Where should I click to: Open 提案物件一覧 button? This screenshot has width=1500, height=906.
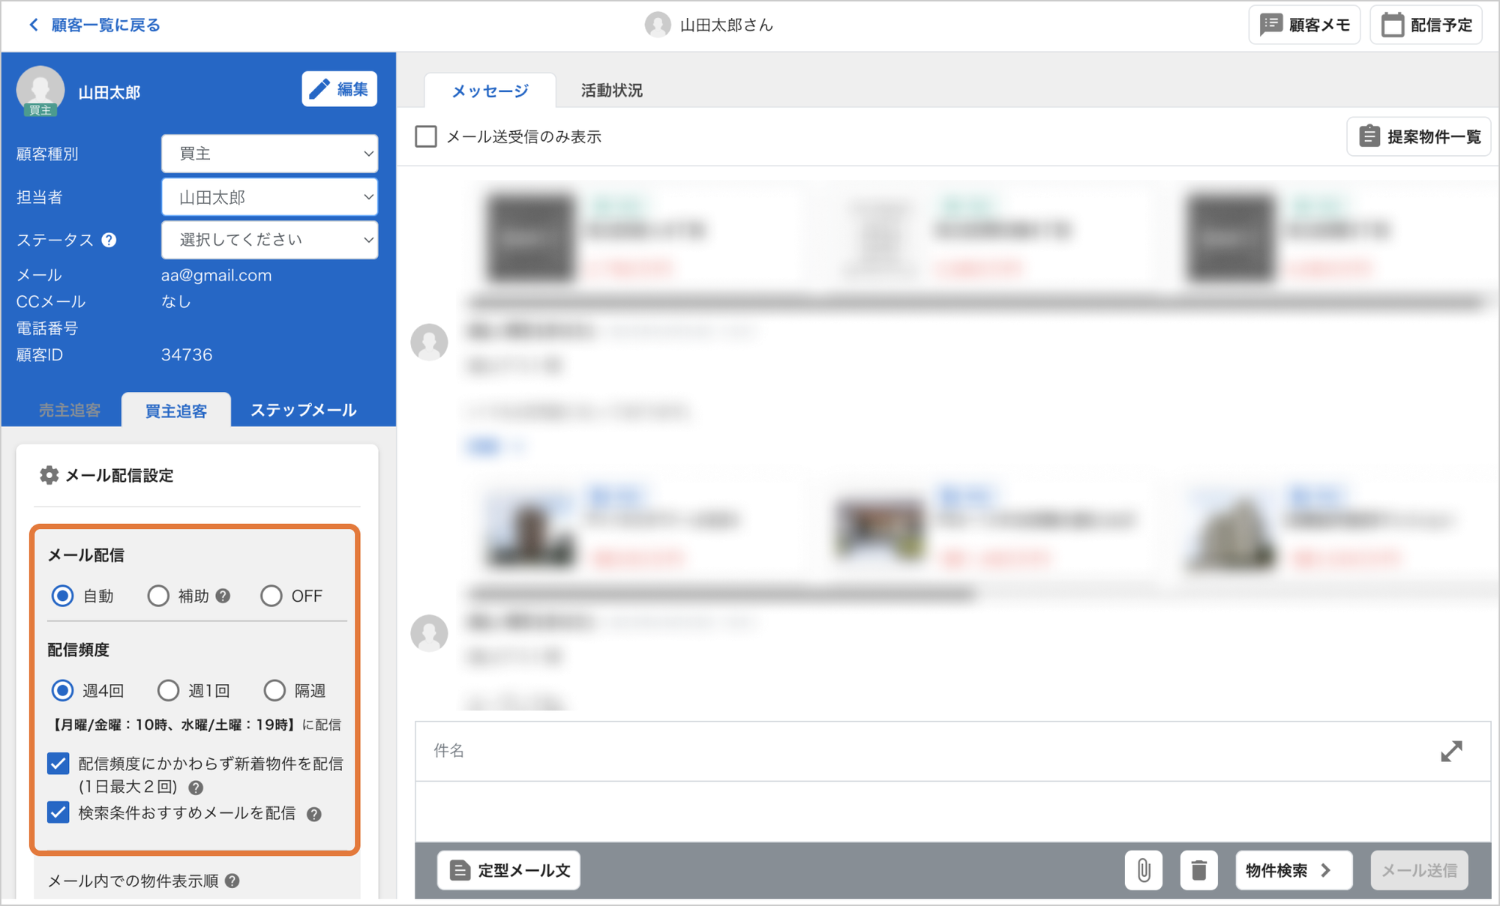pos(1418,136)
